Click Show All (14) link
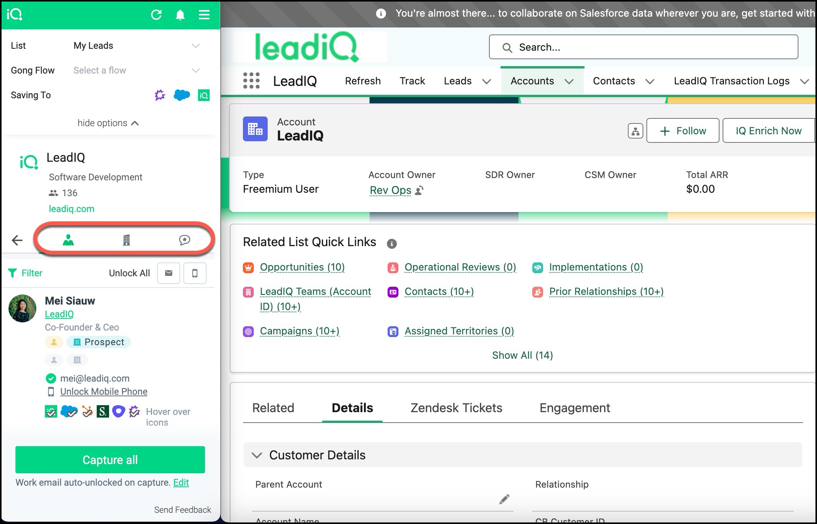This screenshot has height=524, width=817. point(522,355)
